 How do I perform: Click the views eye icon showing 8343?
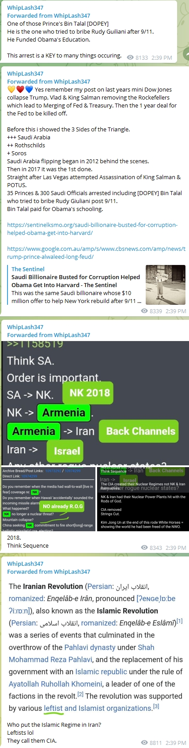coord(144,548)
